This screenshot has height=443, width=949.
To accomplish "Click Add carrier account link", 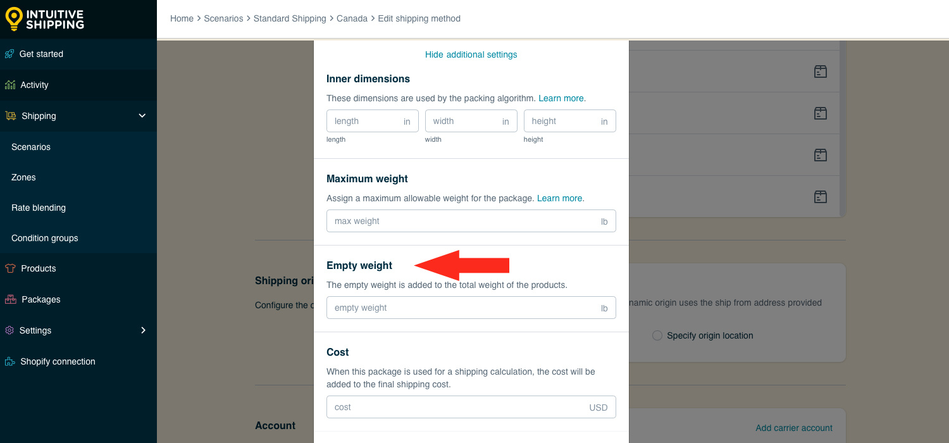I will (794, 428).
